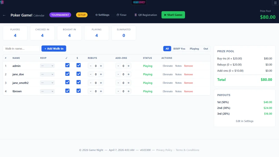Increase rebuys for admin
The height and width of the screenshot is (157, 279).
click(x=101, y=66)
